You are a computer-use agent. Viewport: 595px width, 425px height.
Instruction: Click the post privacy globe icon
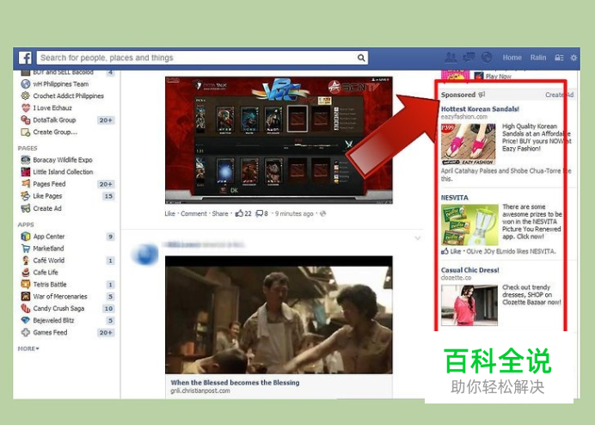point(322,213)
